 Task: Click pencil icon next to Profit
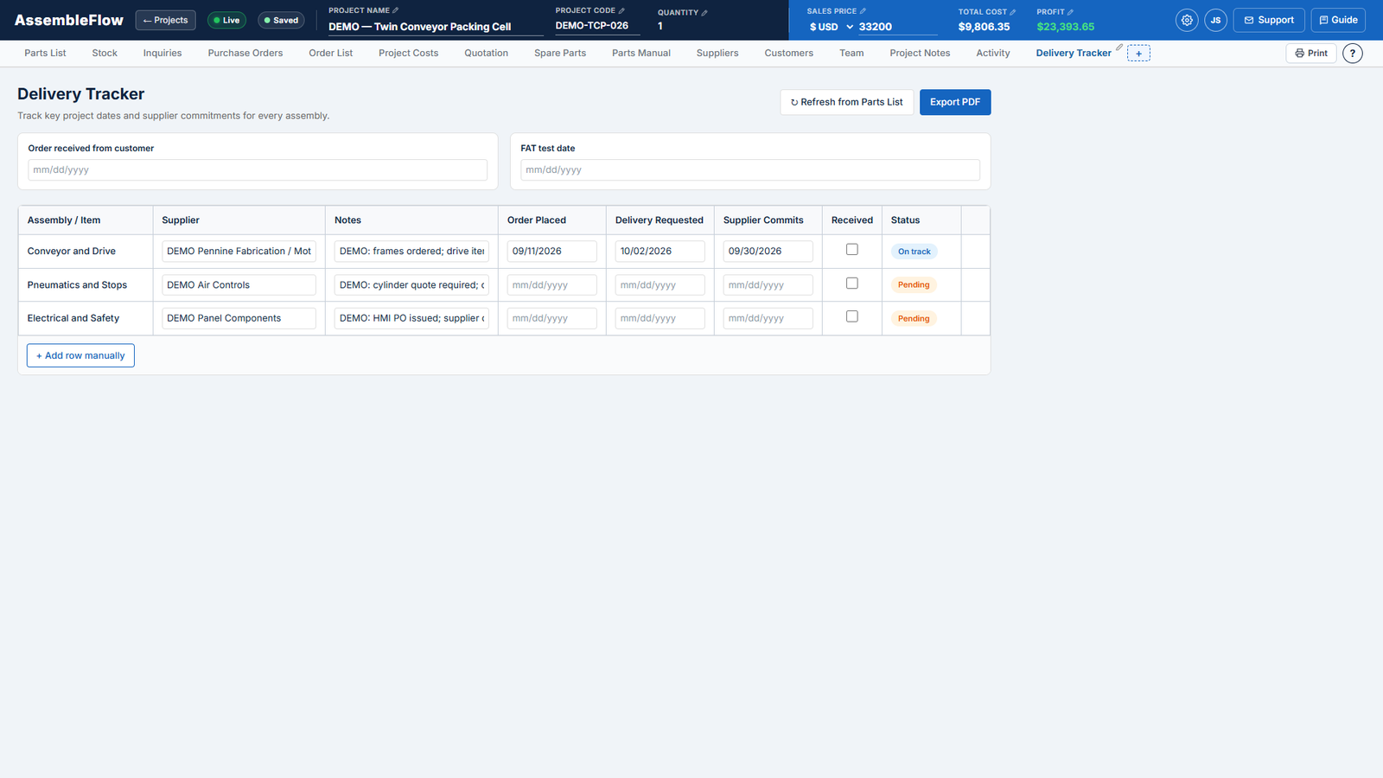(1071, 12)
